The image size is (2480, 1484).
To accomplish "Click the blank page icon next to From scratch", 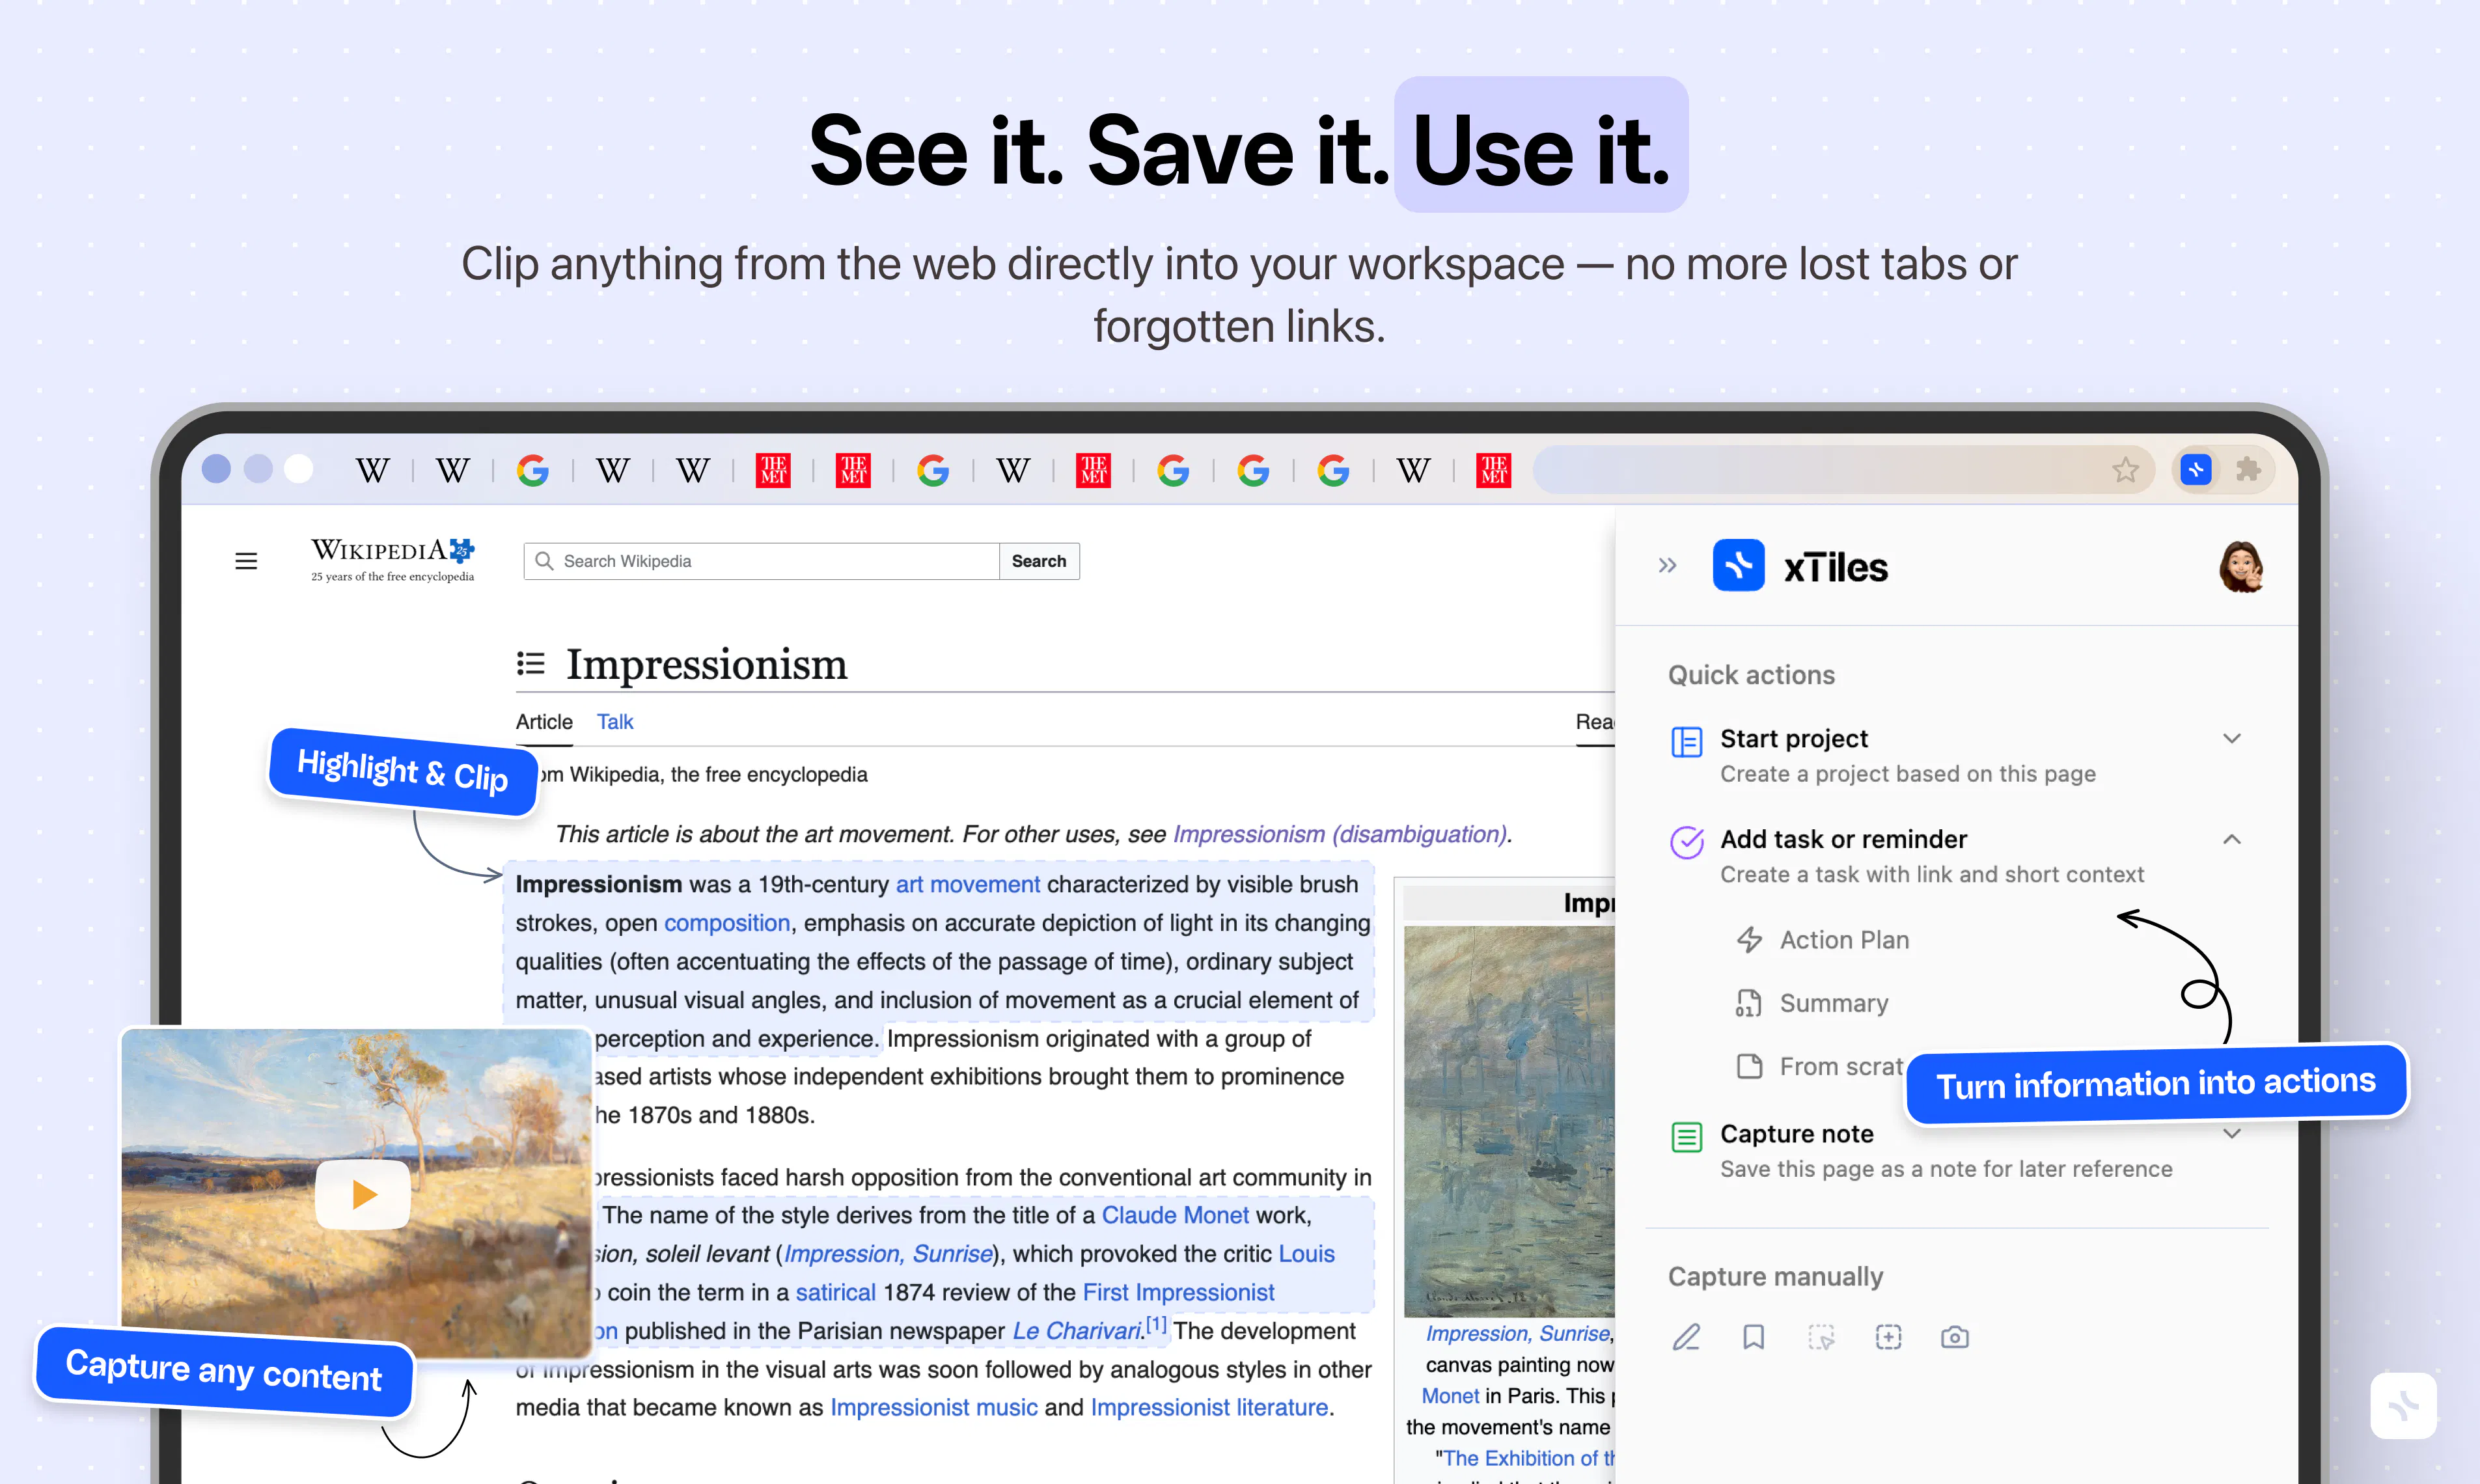I will (1749, 1066).
